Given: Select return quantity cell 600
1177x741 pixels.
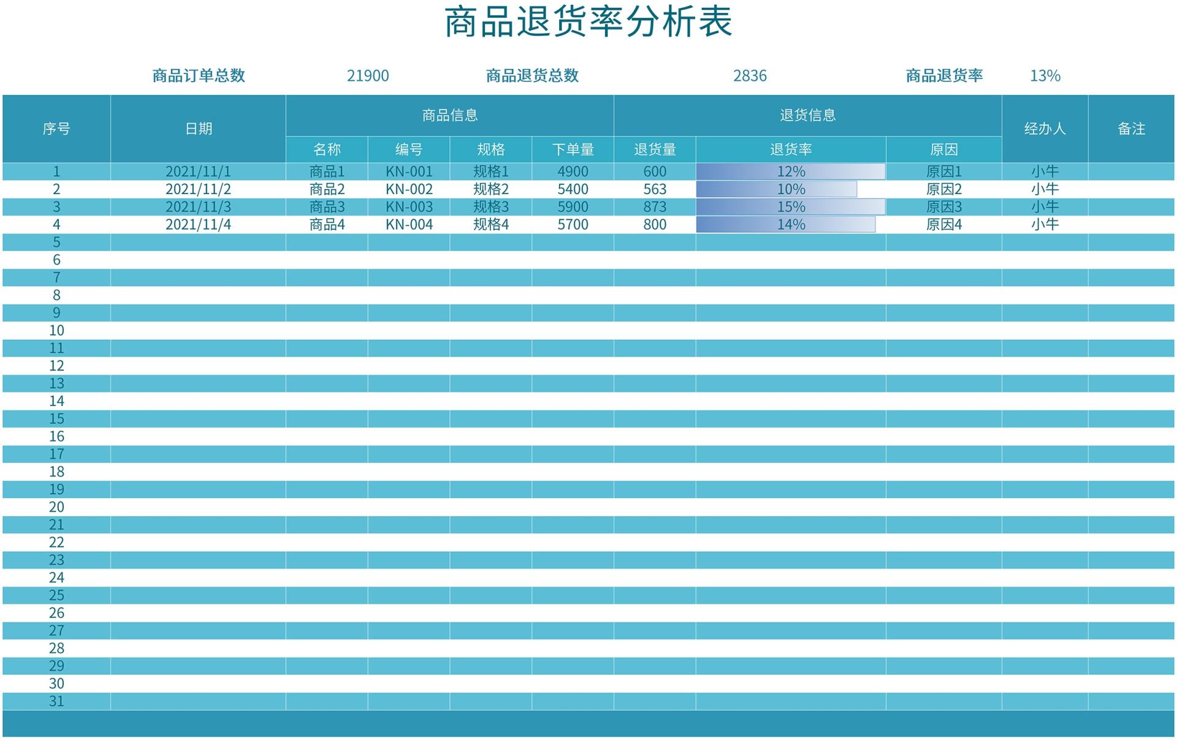Looking at the screenshot, I should (x=655, y=171).
